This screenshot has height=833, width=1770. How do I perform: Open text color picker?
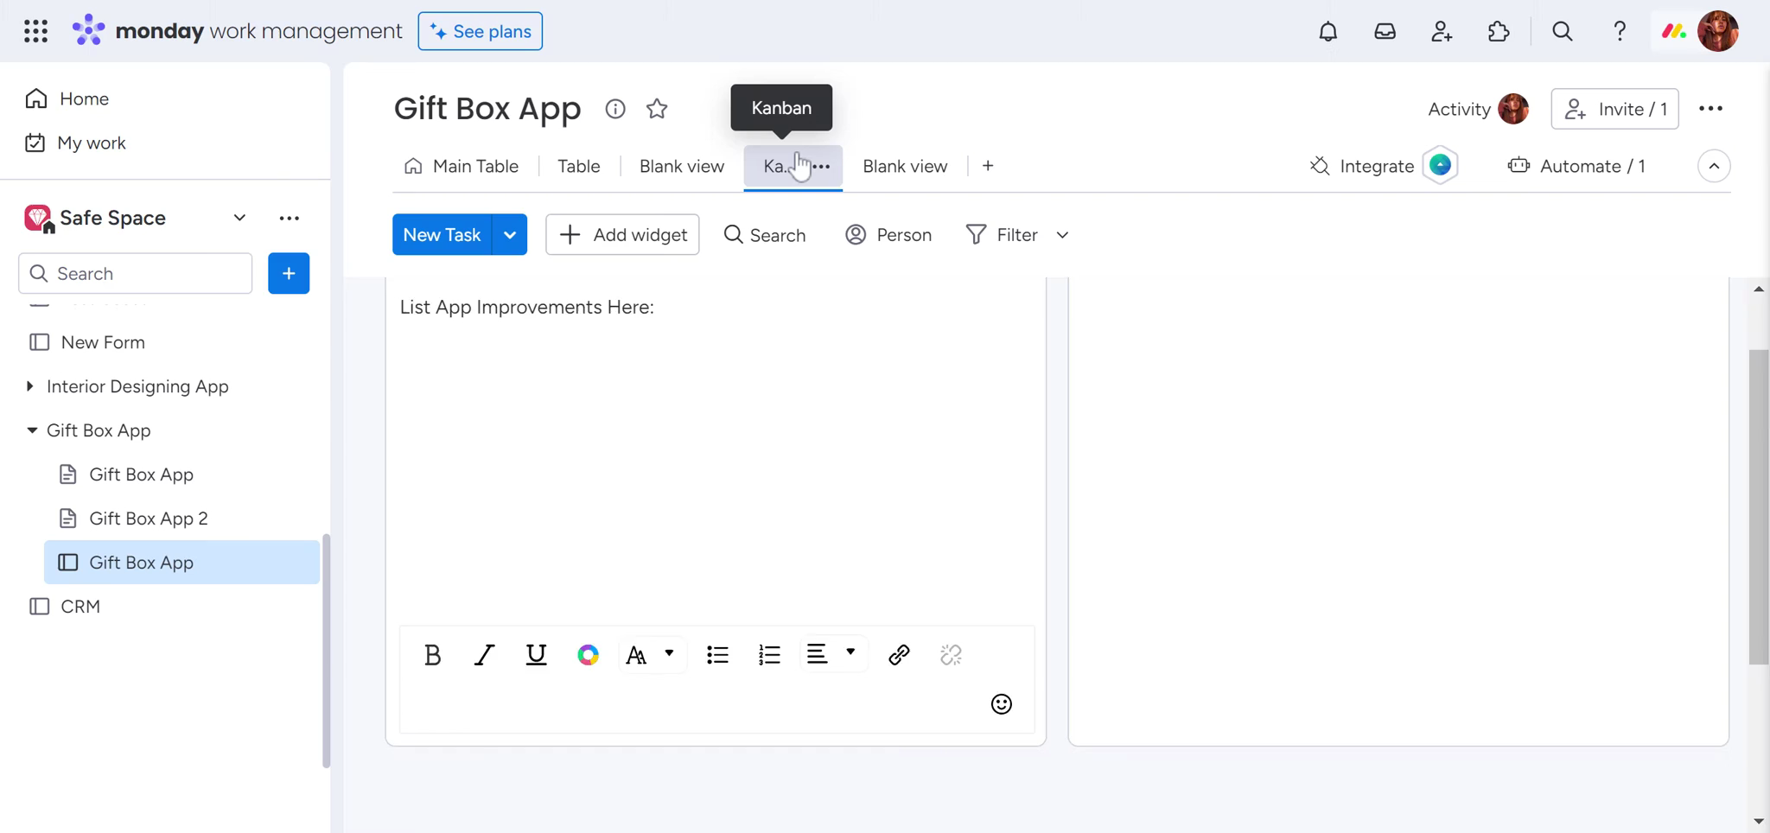point(588,655)
